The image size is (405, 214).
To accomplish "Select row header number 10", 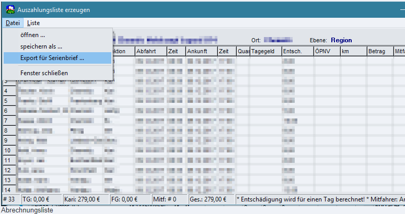I will [9, 150].
